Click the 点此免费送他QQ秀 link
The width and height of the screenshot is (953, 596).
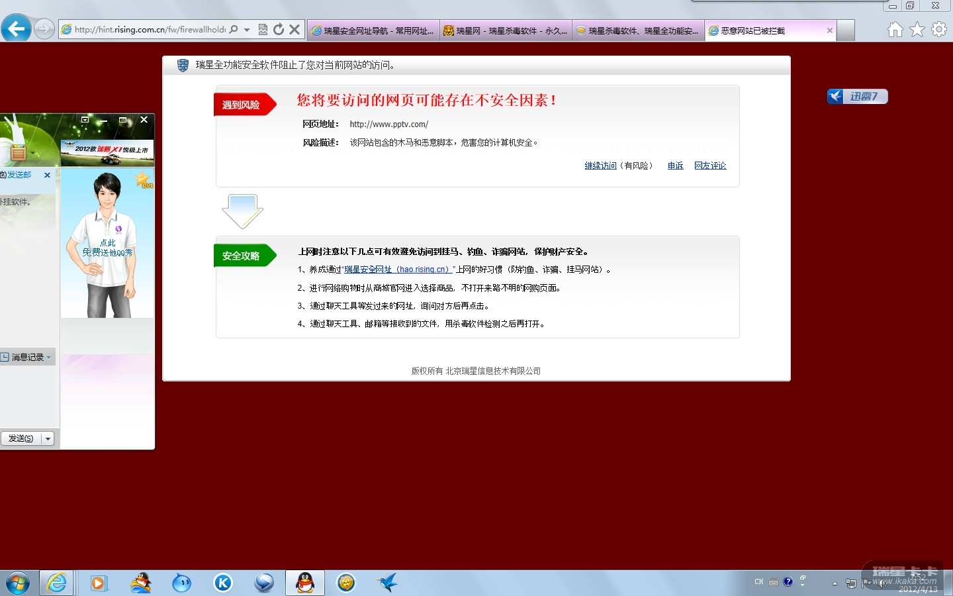[107, 248]
